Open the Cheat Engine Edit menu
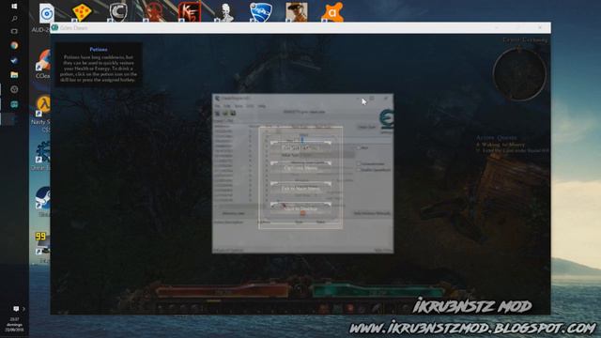 coord(227,106)
